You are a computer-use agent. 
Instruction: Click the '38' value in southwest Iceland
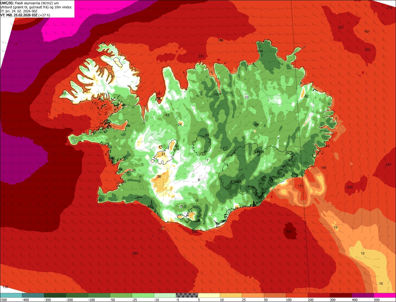pos(159,176)
